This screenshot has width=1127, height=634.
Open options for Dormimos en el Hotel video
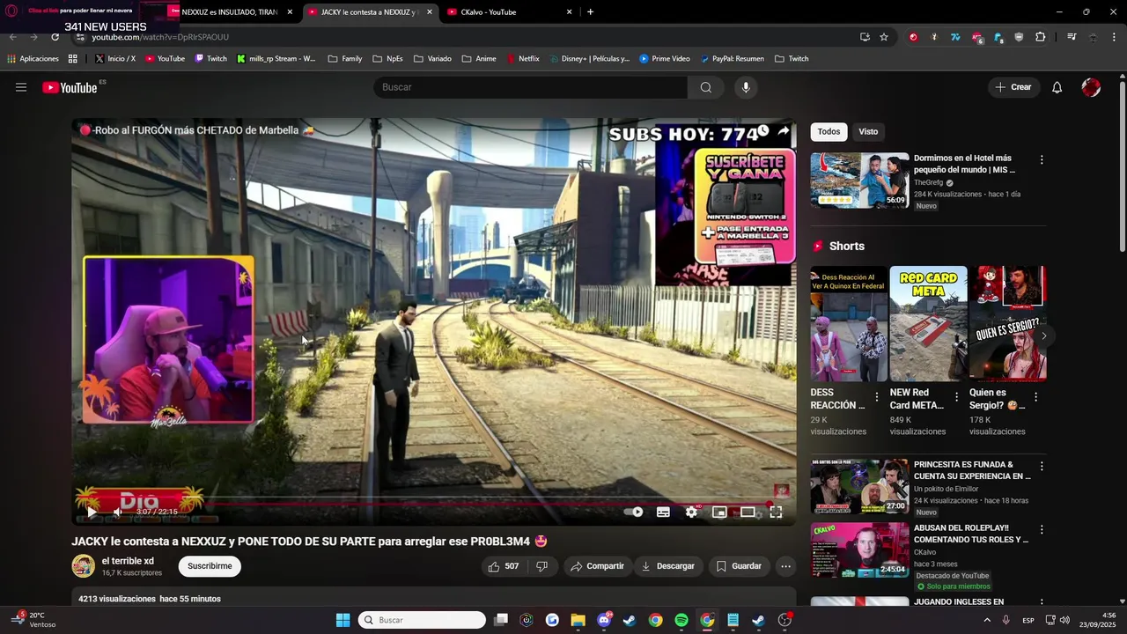1042,160
